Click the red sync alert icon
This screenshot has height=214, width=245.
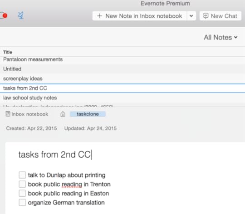click(x=5, y=15)
